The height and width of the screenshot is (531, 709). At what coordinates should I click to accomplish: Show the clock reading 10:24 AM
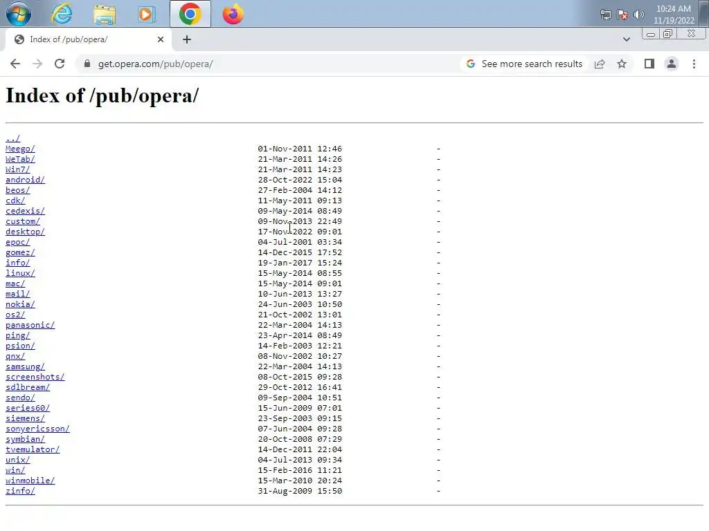(673, 9)
